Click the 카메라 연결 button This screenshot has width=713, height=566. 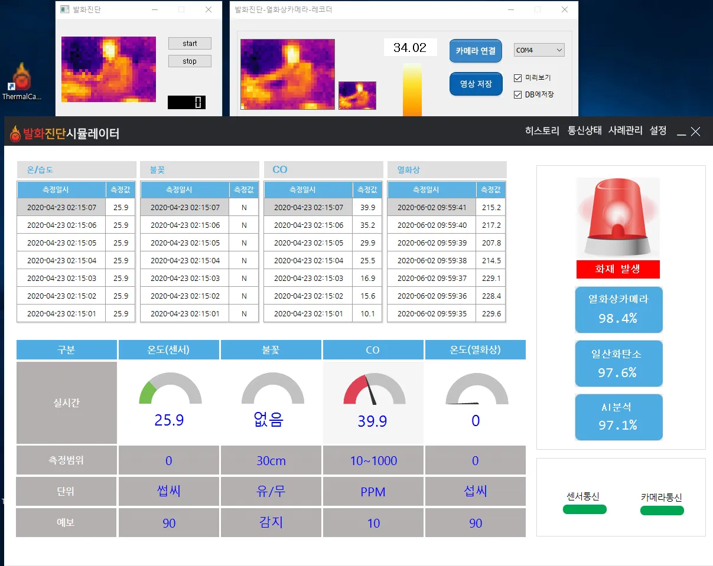pos(476,51)
